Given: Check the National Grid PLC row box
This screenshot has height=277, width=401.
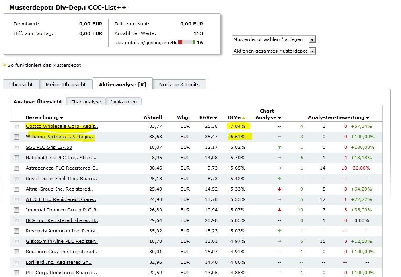Looking at the screenshot, I should (16, 158).
